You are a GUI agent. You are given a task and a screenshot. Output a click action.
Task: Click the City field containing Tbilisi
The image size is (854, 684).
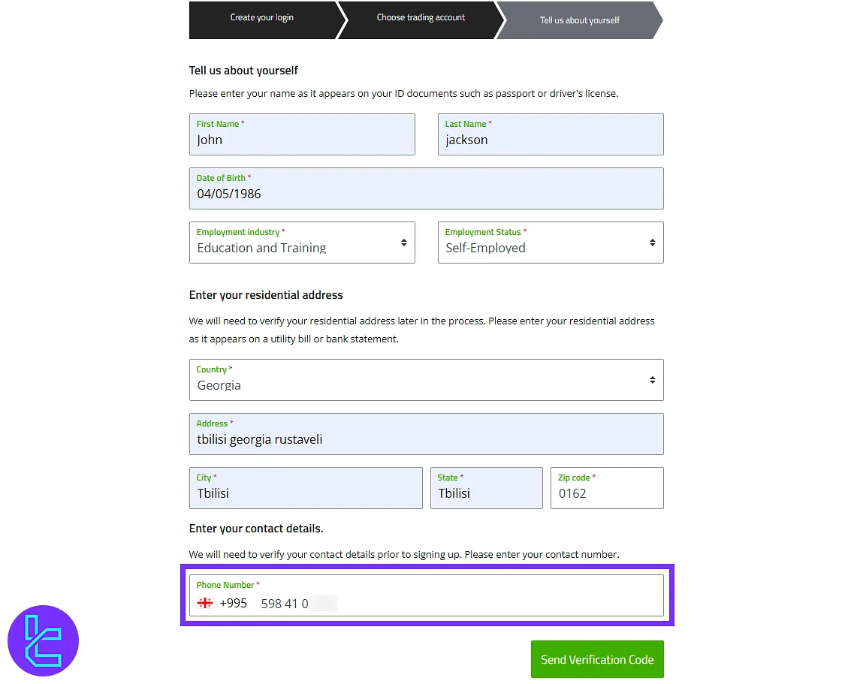pos(306,488)
